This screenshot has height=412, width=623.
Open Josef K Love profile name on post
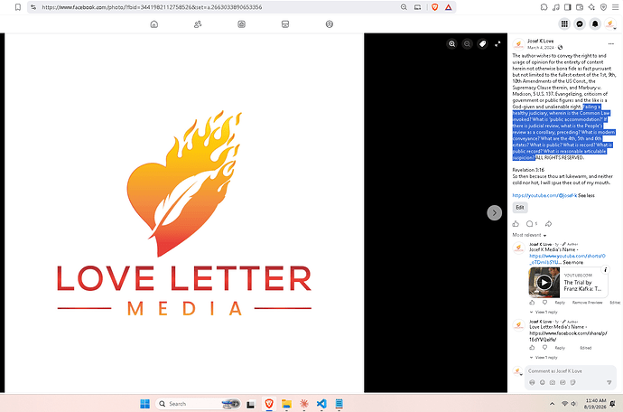pyautogui.click(x=540, y=41)
